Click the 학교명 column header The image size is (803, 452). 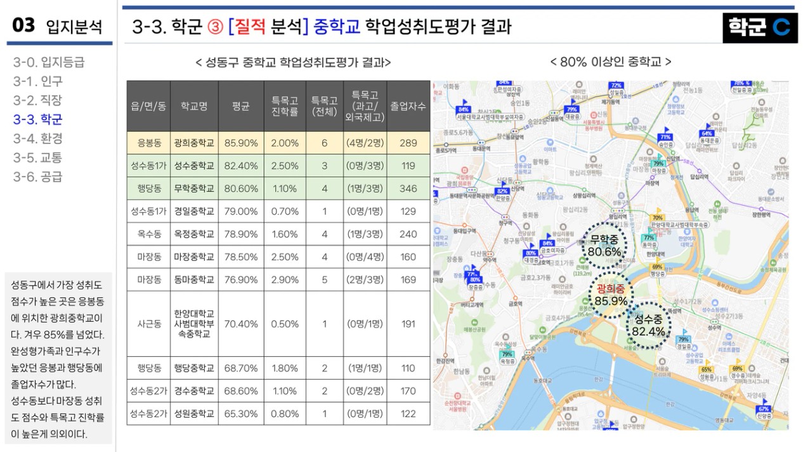pyautogui.click(x=194, y=106)
